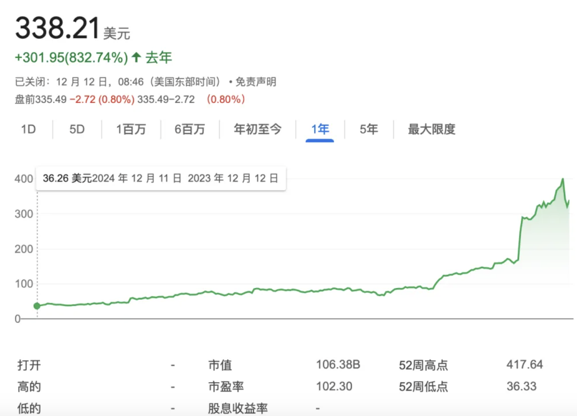The image size is (577, 416).
Task: Click the green up-arrow change icon
Action: point(136,57)
